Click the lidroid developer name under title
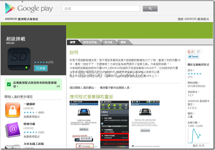Viewport: 215px width, 150px height. click(10, 43)
